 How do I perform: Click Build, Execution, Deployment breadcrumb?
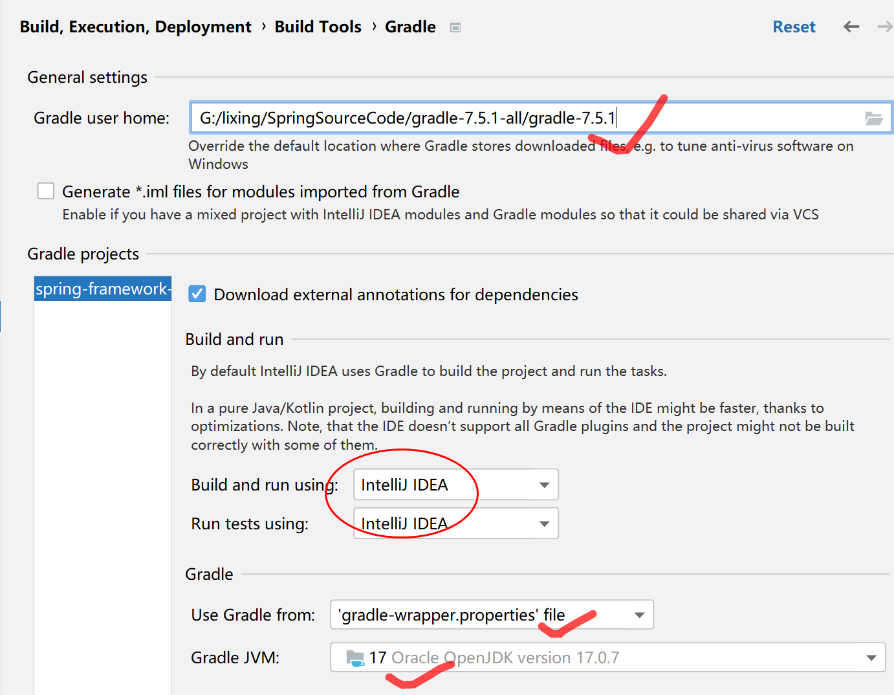point(135,27)
